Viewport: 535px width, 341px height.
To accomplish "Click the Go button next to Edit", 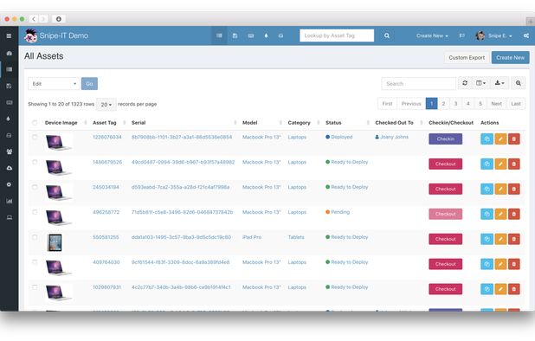I will pyautogui.click(x=89, y=84).
